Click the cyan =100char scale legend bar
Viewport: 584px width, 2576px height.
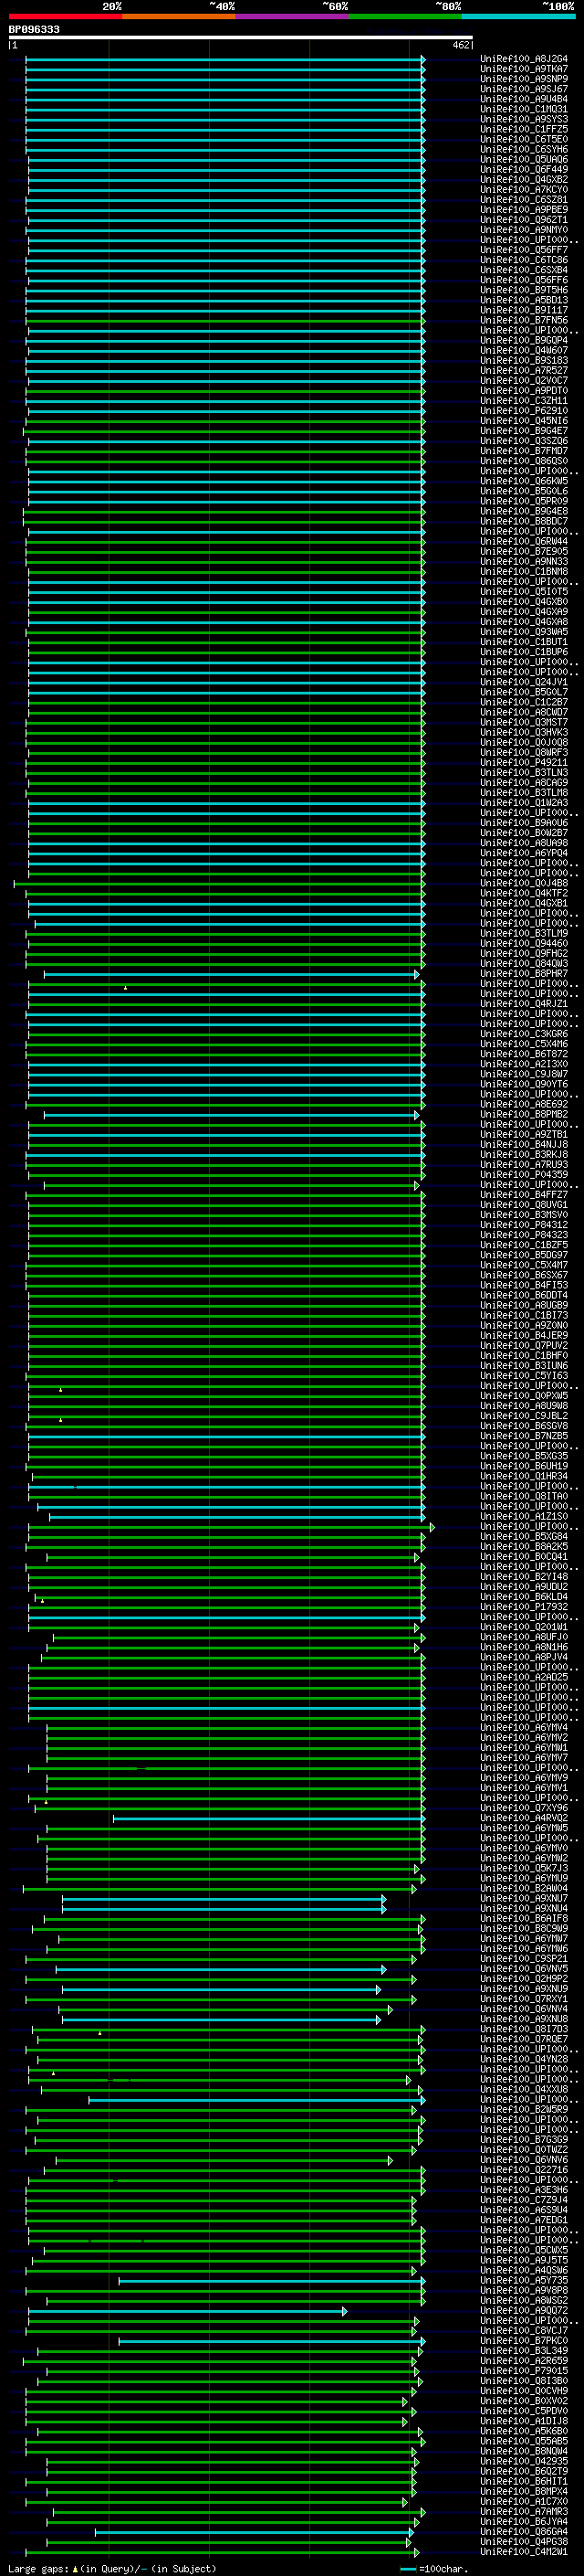point(407,2569)
